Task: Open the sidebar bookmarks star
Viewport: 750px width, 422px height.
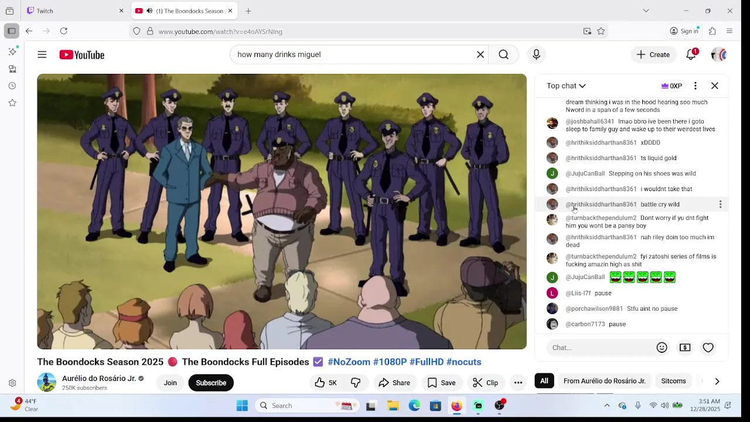Action: [x=12, y=103]
